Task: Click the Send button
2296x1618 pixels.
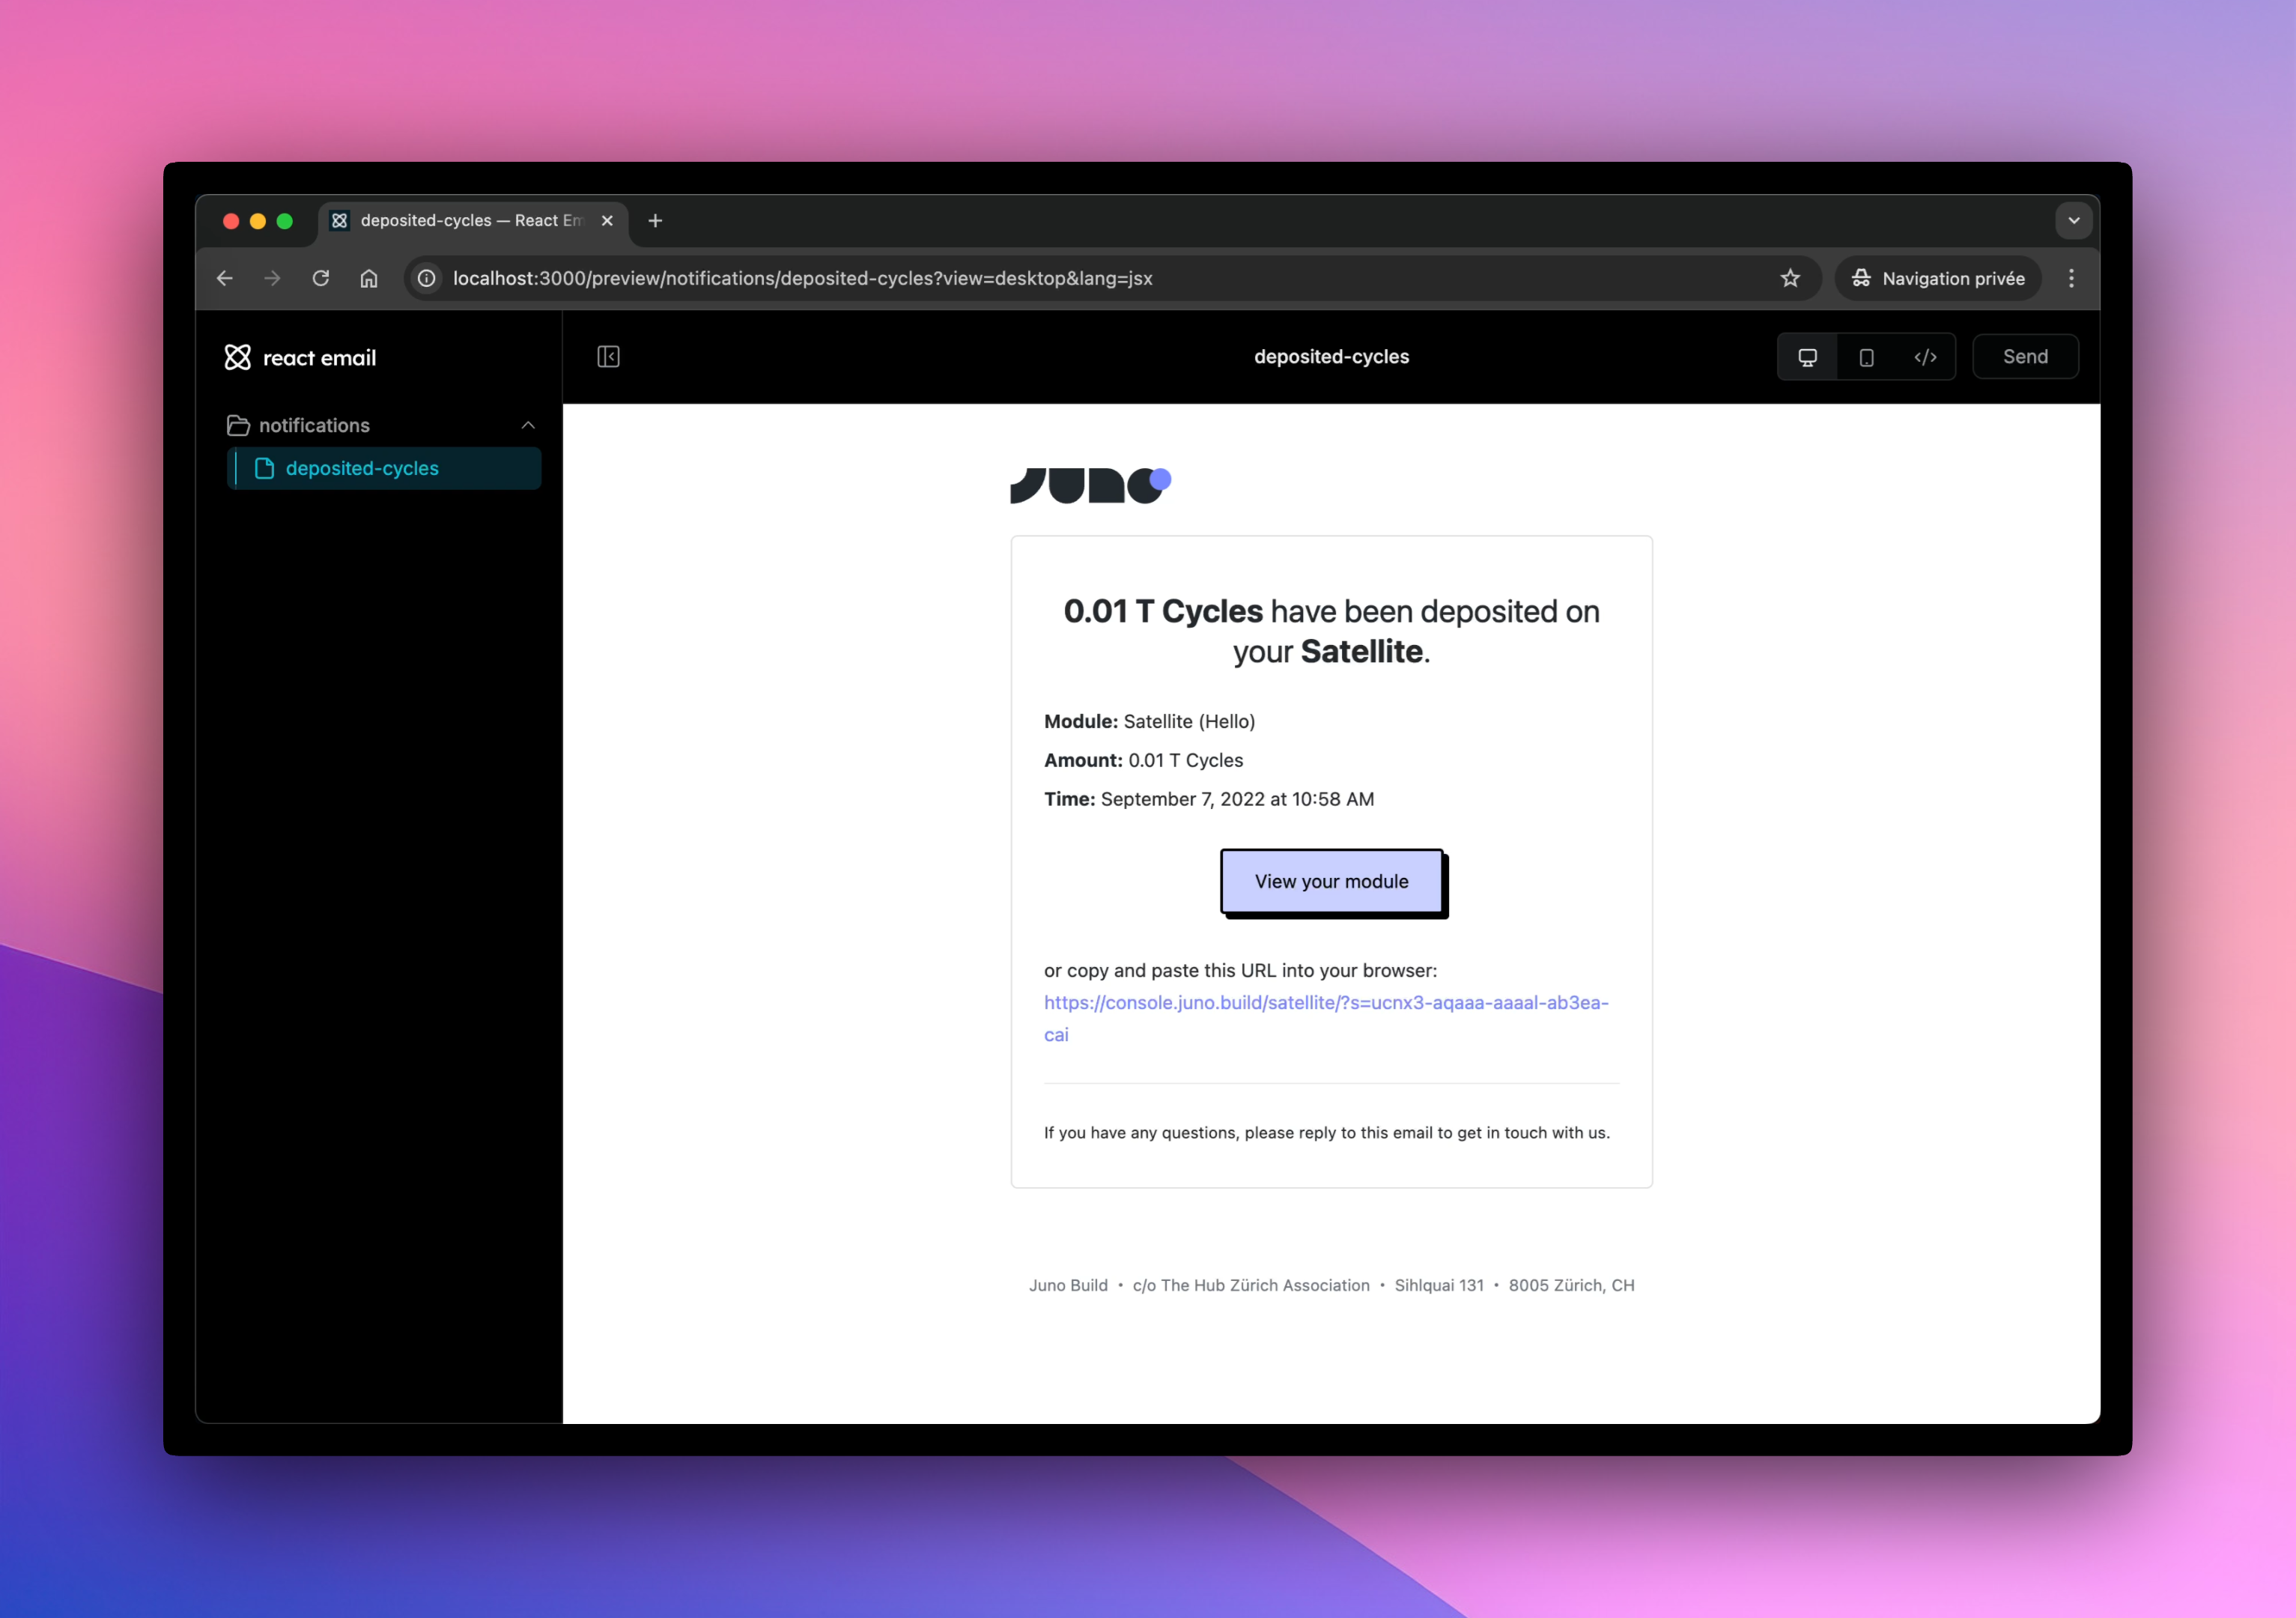Action: point(2024,357)
